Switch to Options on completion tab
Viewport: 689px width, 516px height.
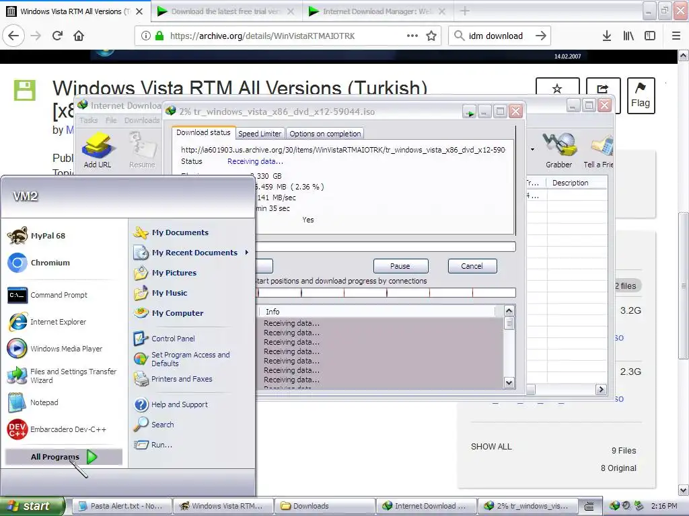click(x=325, y=134)
